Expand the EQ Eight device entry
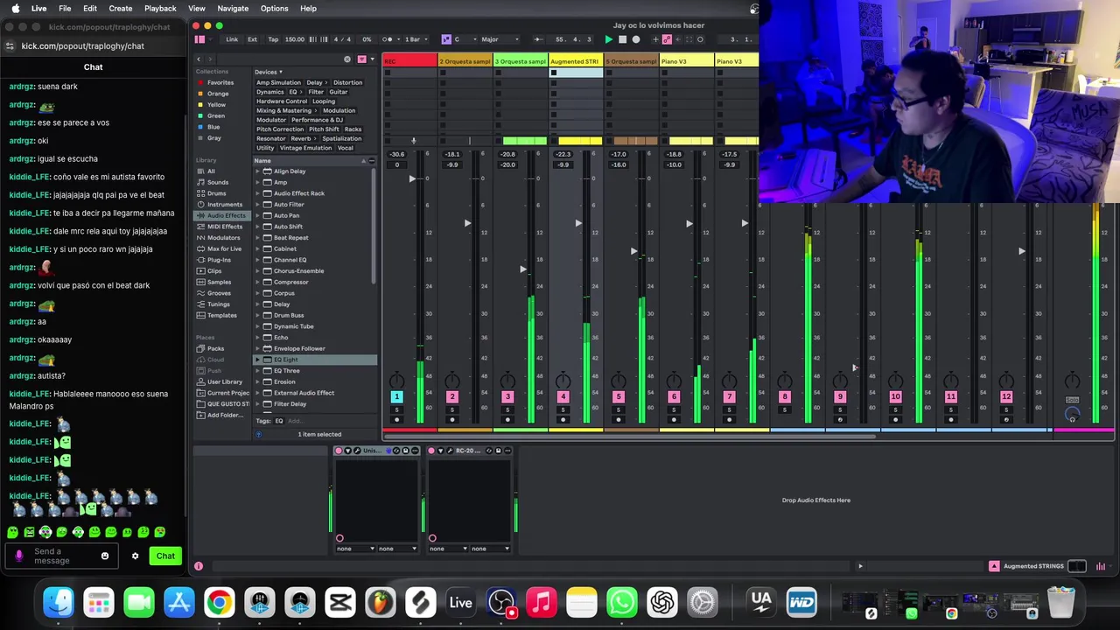This screenshot has height=630, width=1120. [258, 360]
